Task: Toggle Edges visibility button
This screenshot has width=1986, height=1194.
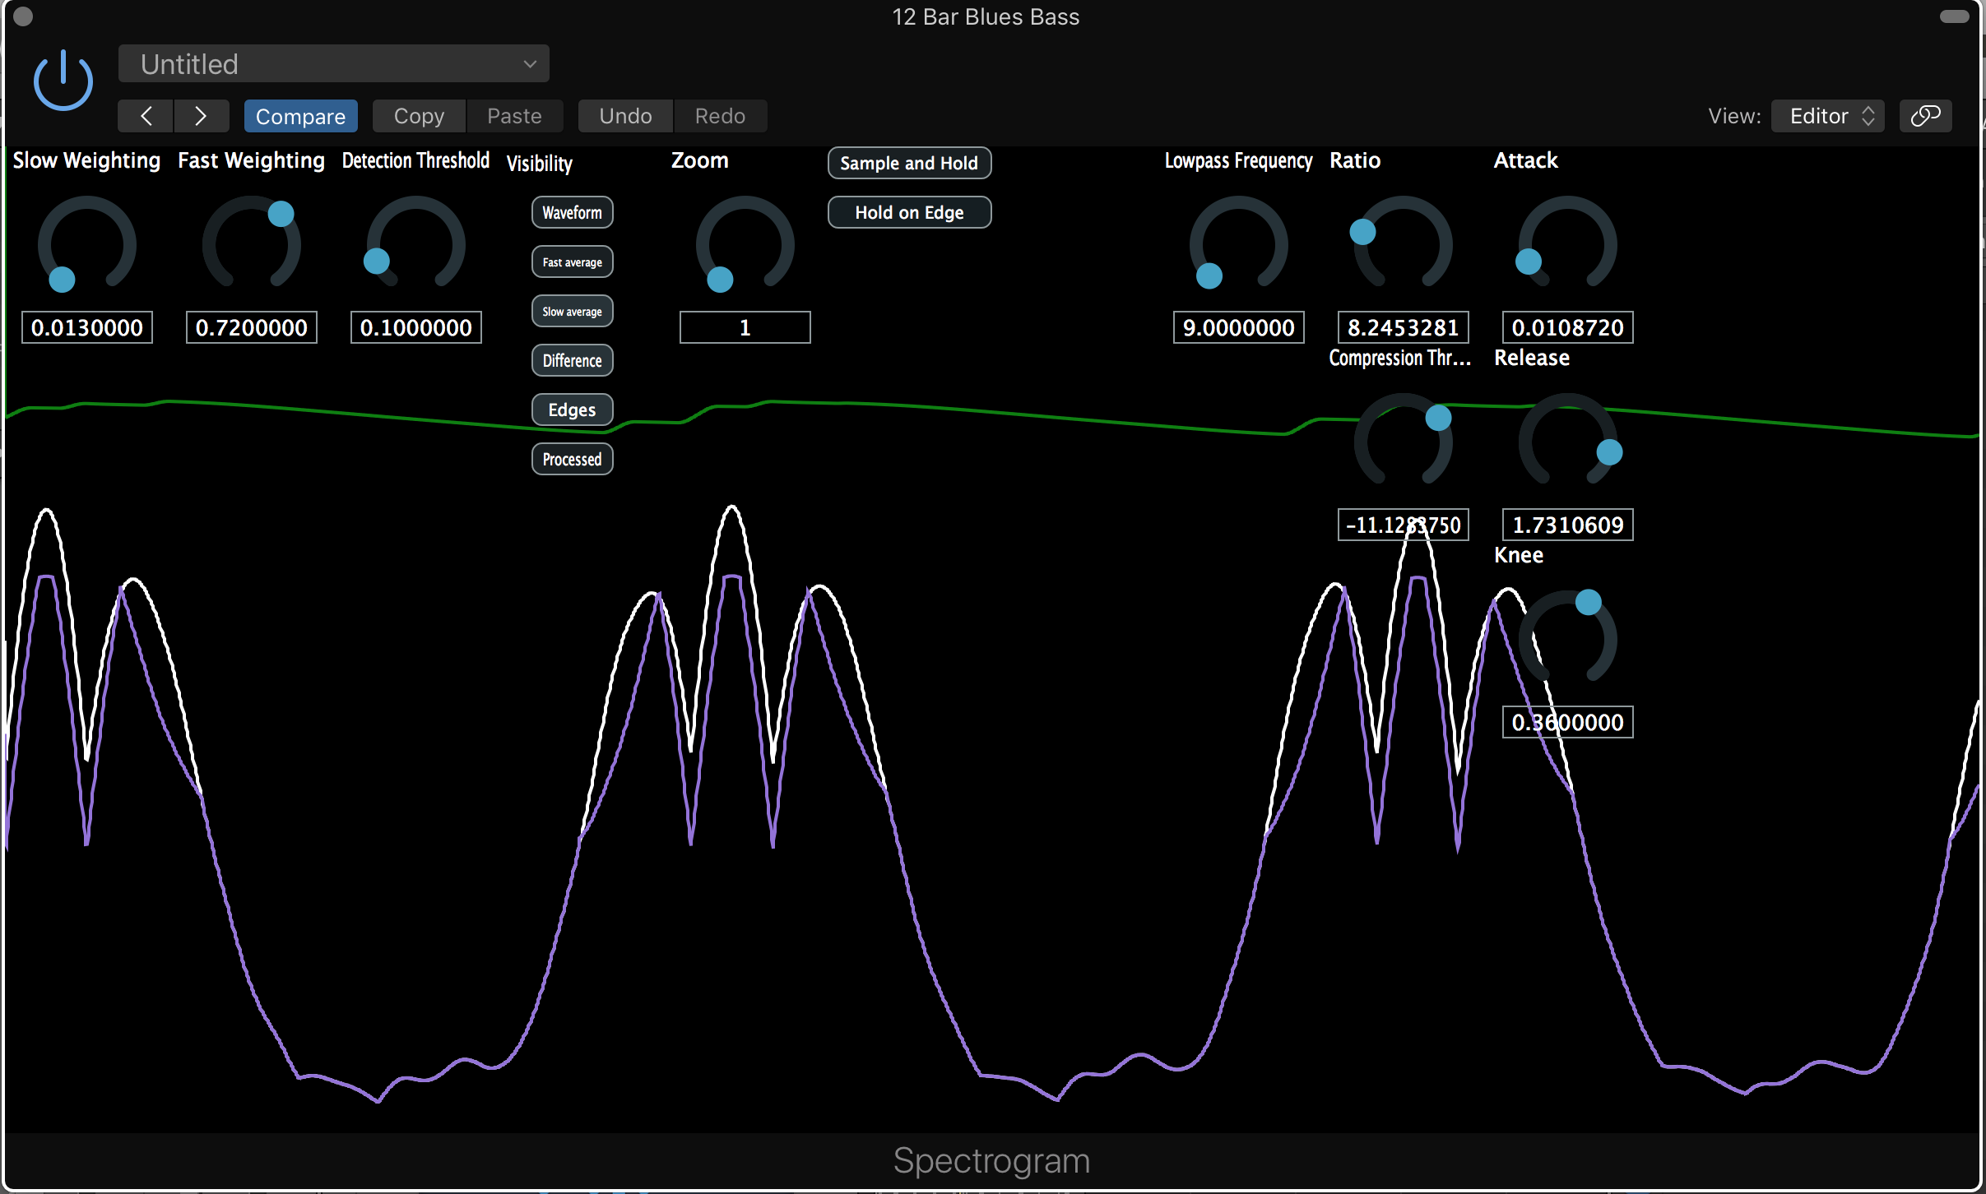Action: pos(572,410)
